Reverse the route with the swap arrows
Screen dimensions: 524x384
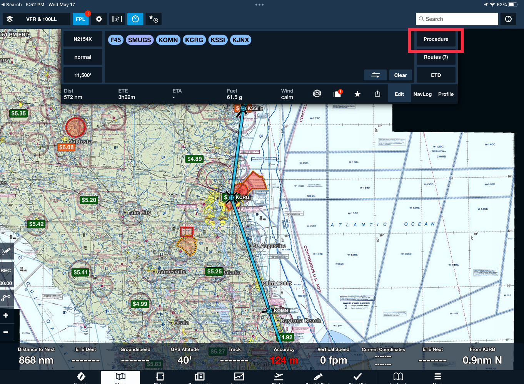[375, 75]
